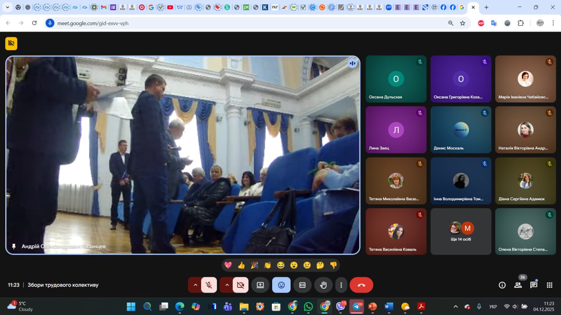Open the microphone audio options chevron
561x315 pixels.
tap(195, 285)
